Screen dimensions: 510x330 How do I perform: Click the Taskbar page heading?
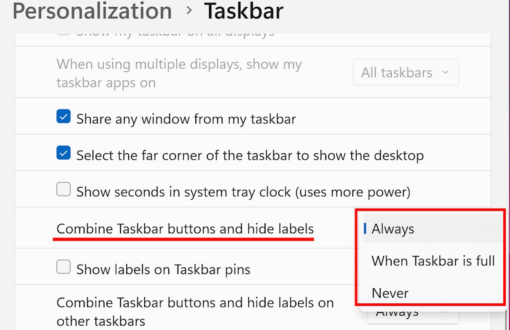click(x=243, y=11)
